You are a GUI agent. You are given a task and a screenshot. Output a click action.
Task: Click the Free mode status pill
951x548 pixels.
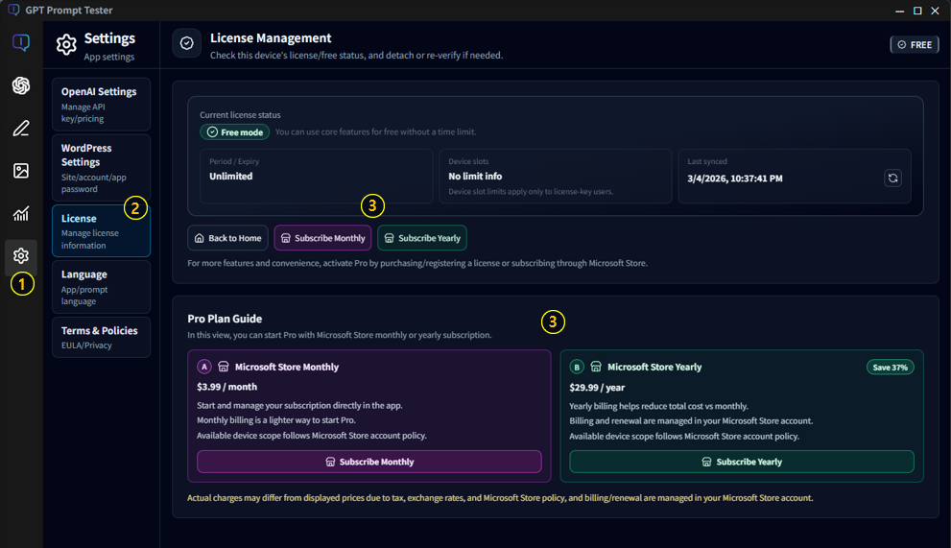235,131
